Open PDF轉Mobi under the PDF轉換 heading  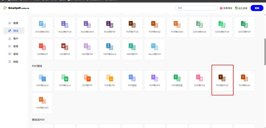click(x=244, y=81)
